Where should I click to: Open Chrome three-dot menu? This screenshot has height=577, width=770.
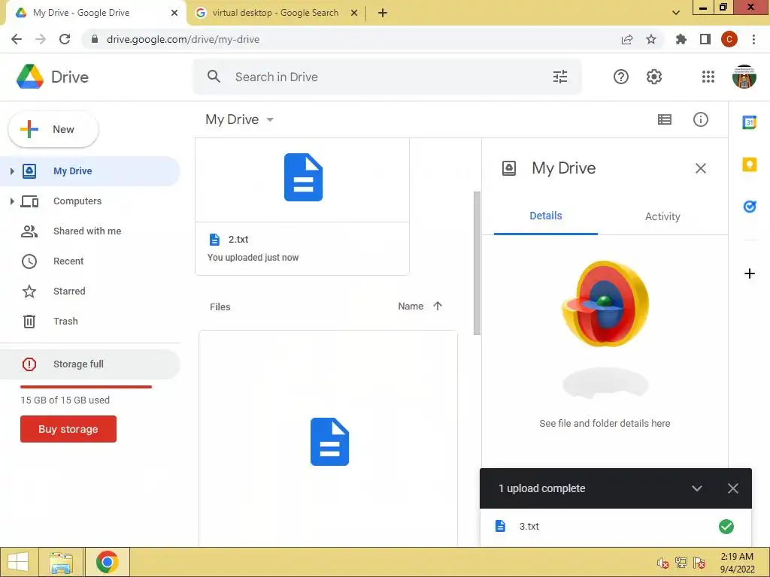pyautogui.click(x=753, y=39)
